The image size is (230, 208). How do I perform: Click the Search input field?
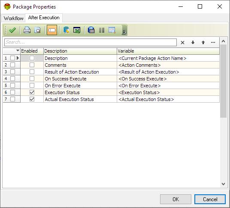[91, 42]
